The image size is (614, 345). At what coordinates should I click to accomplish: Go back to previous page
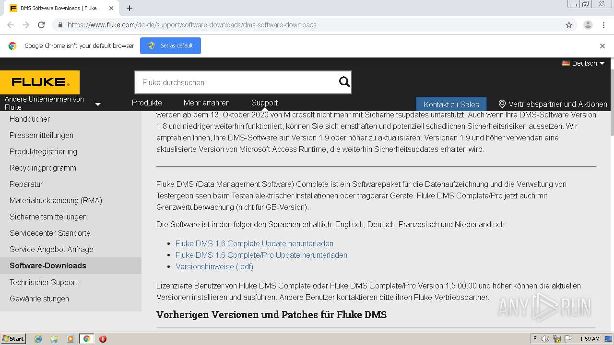(x=11, y=25)
